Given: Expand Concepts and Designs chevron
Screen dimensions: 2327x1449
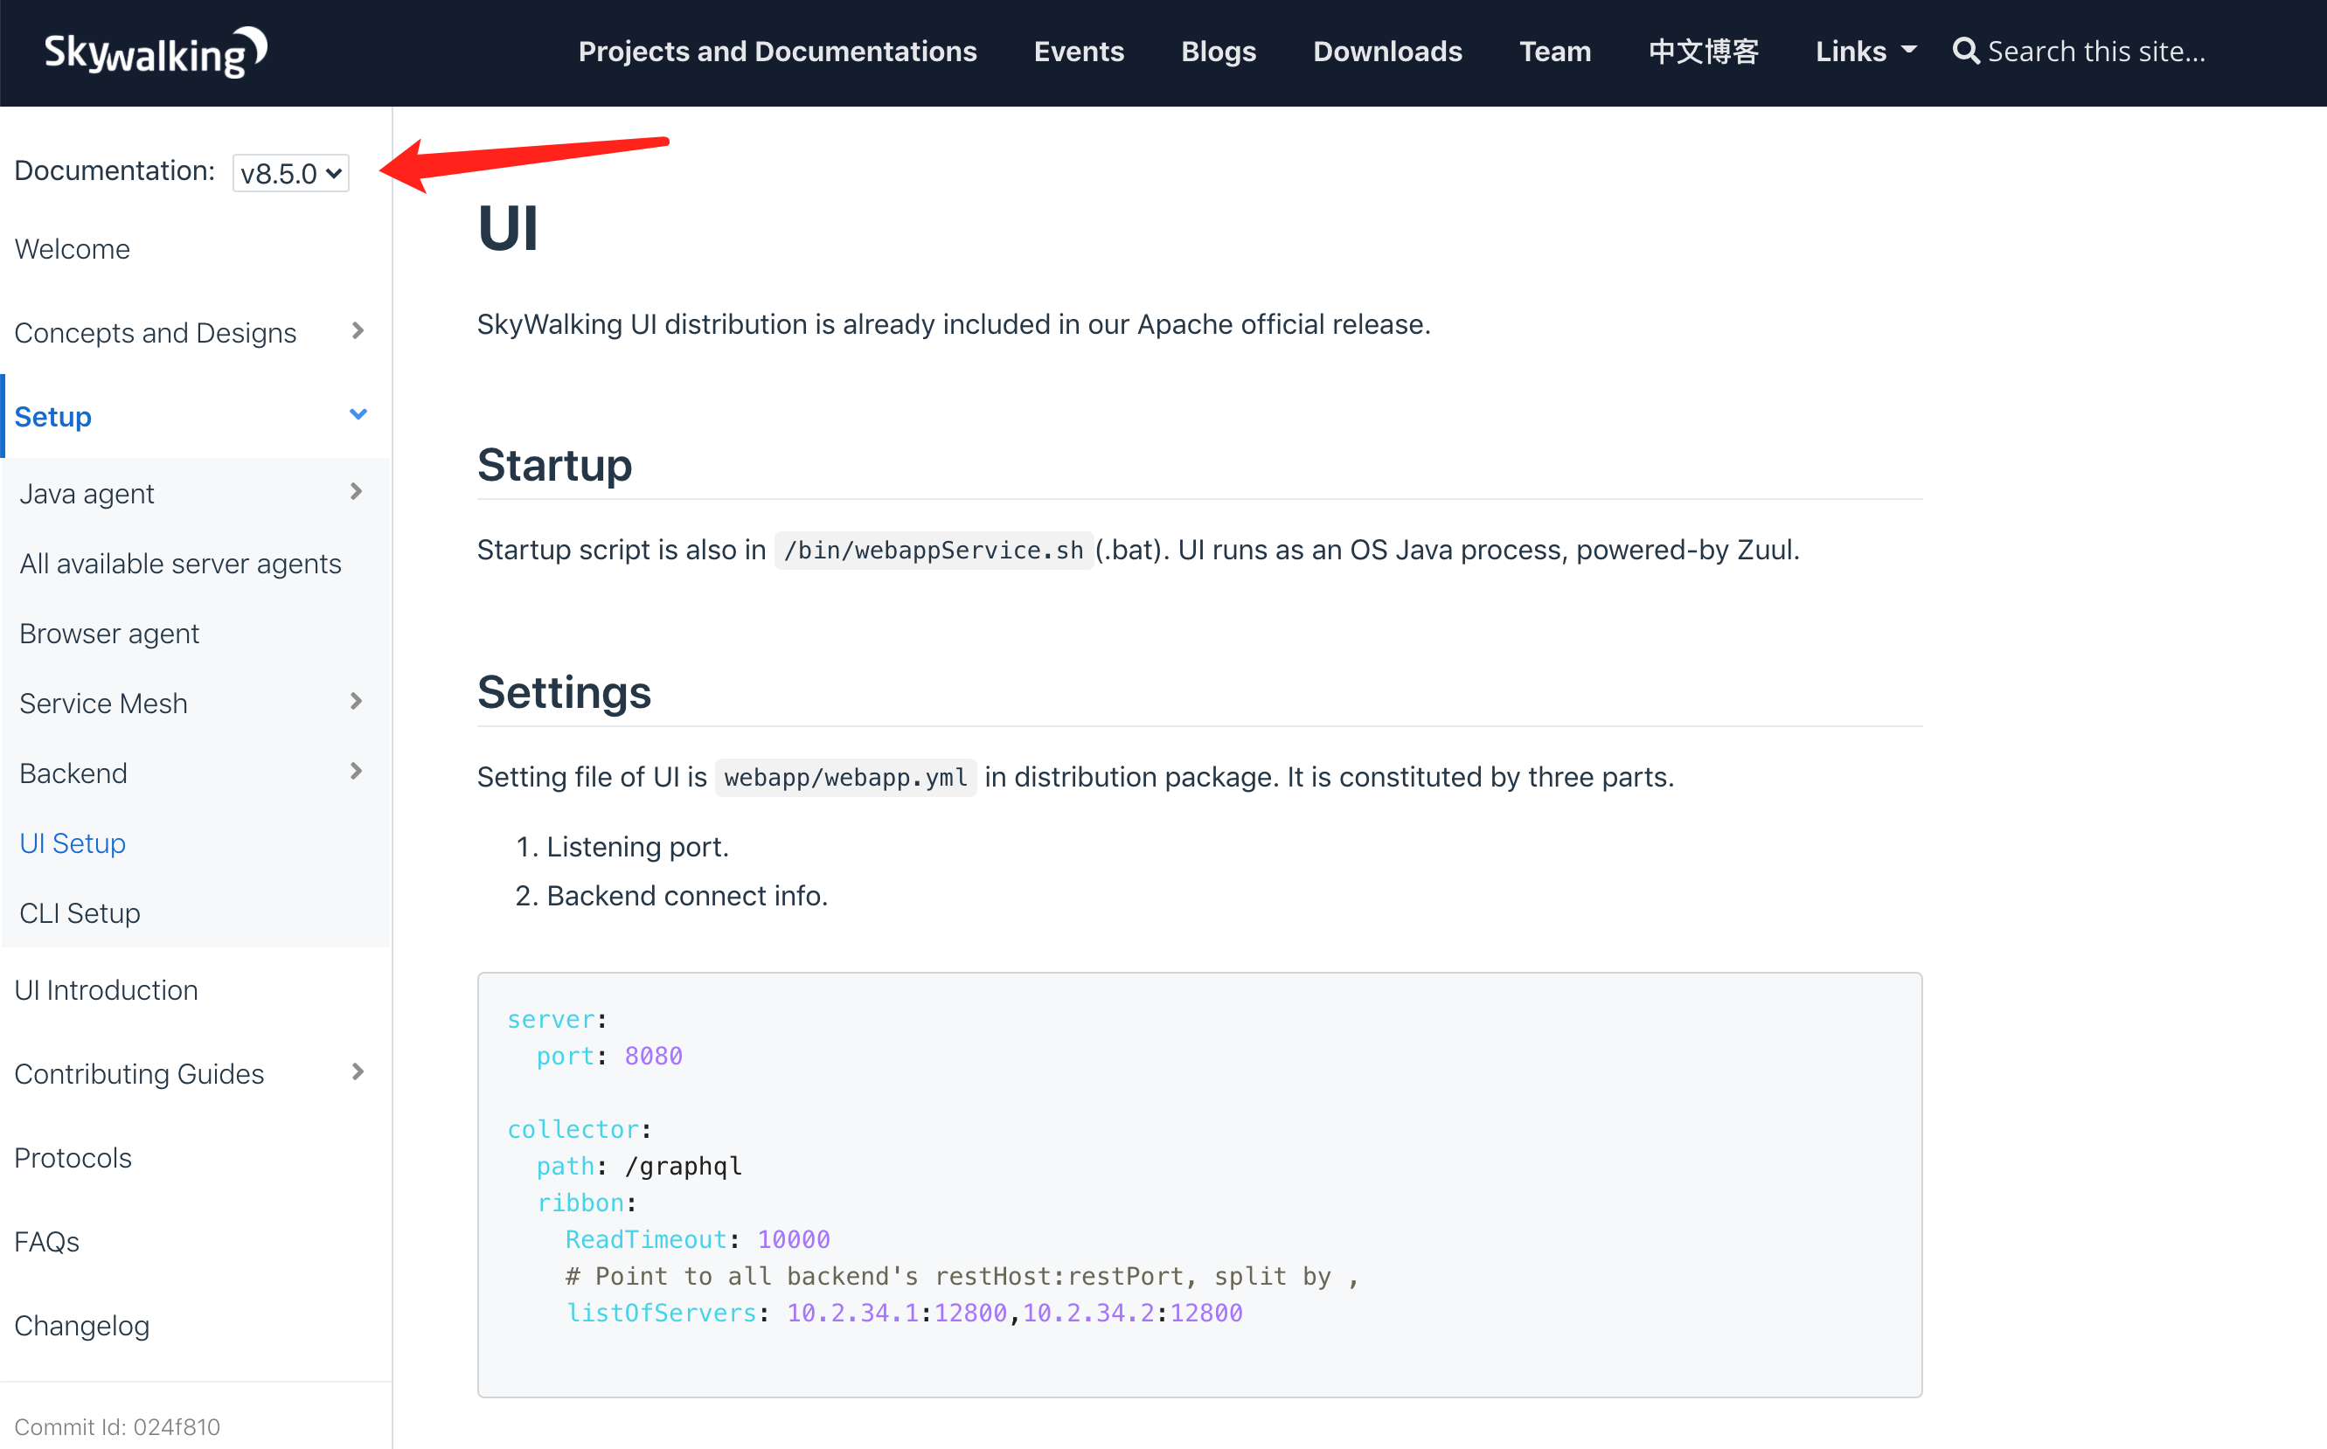Looking at the screenshot, I should pos(358,331).
